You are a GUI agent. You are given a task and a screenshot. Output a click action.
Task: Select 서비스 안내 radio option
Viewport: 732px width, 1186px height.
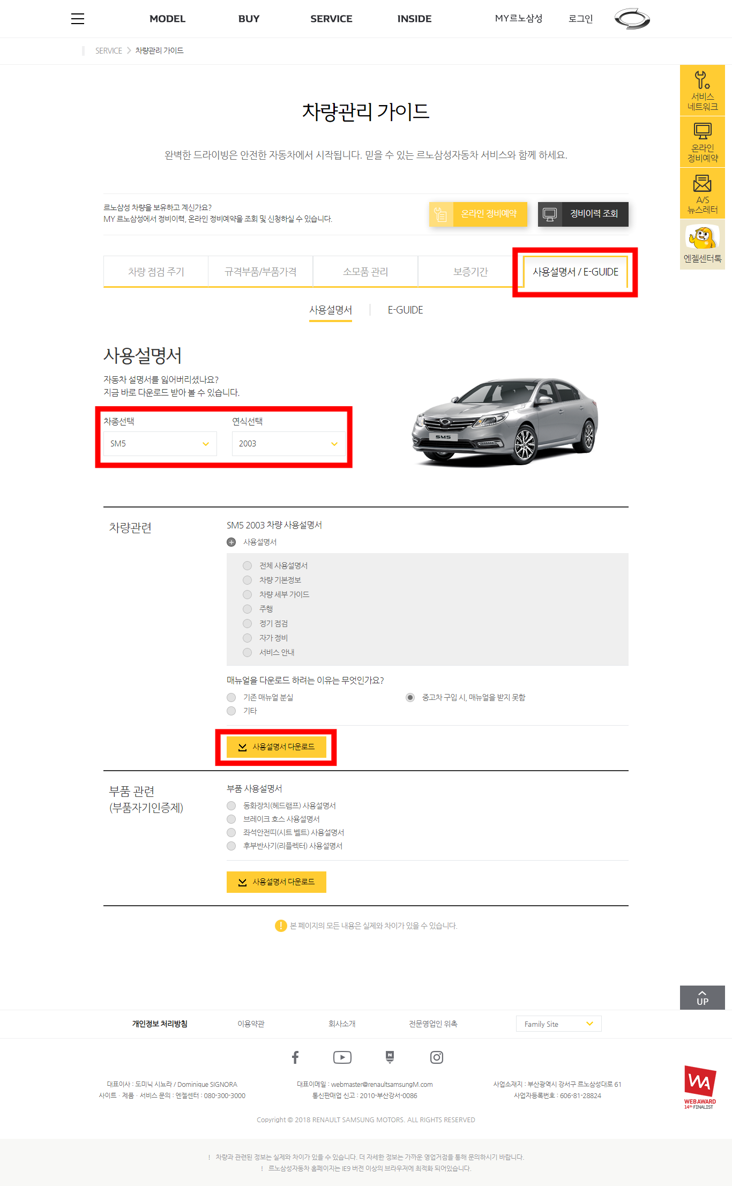(247, 652)
